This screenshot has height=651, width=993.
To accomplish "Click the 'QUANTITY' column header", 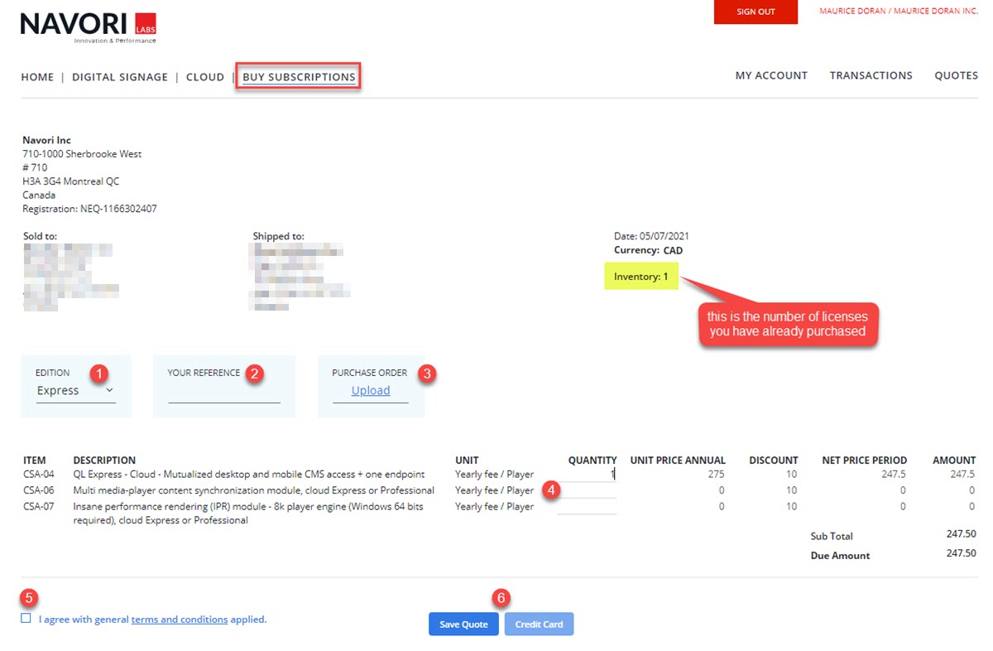I will tap(592, 461).
